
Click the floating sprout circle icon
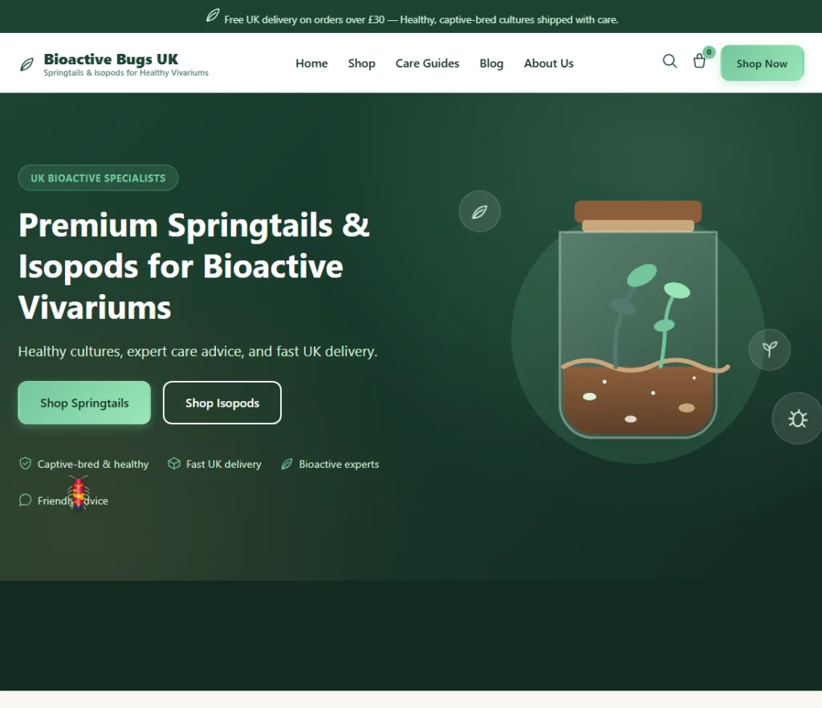click(769, 350)
